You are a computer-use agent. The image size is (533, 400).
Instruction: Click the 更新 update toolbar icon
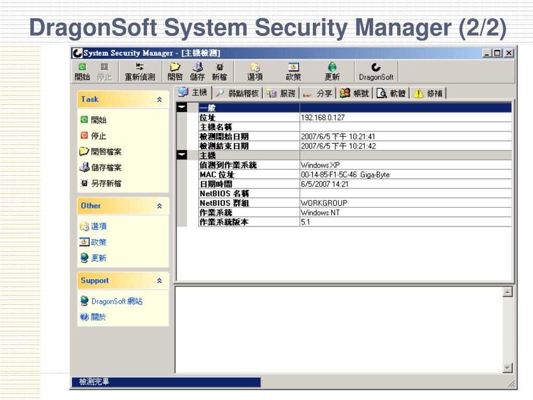332,72
